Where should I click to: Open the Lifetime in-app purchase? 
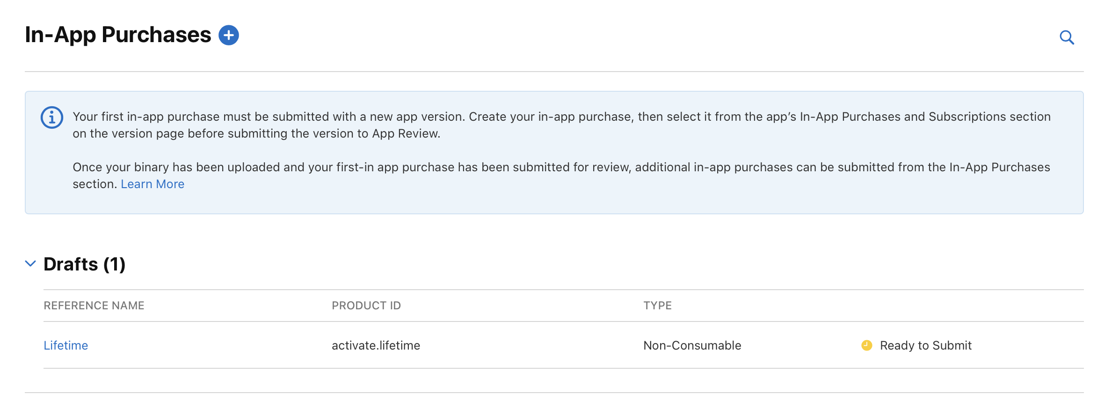pyautogui.click(x=66, y=345)
